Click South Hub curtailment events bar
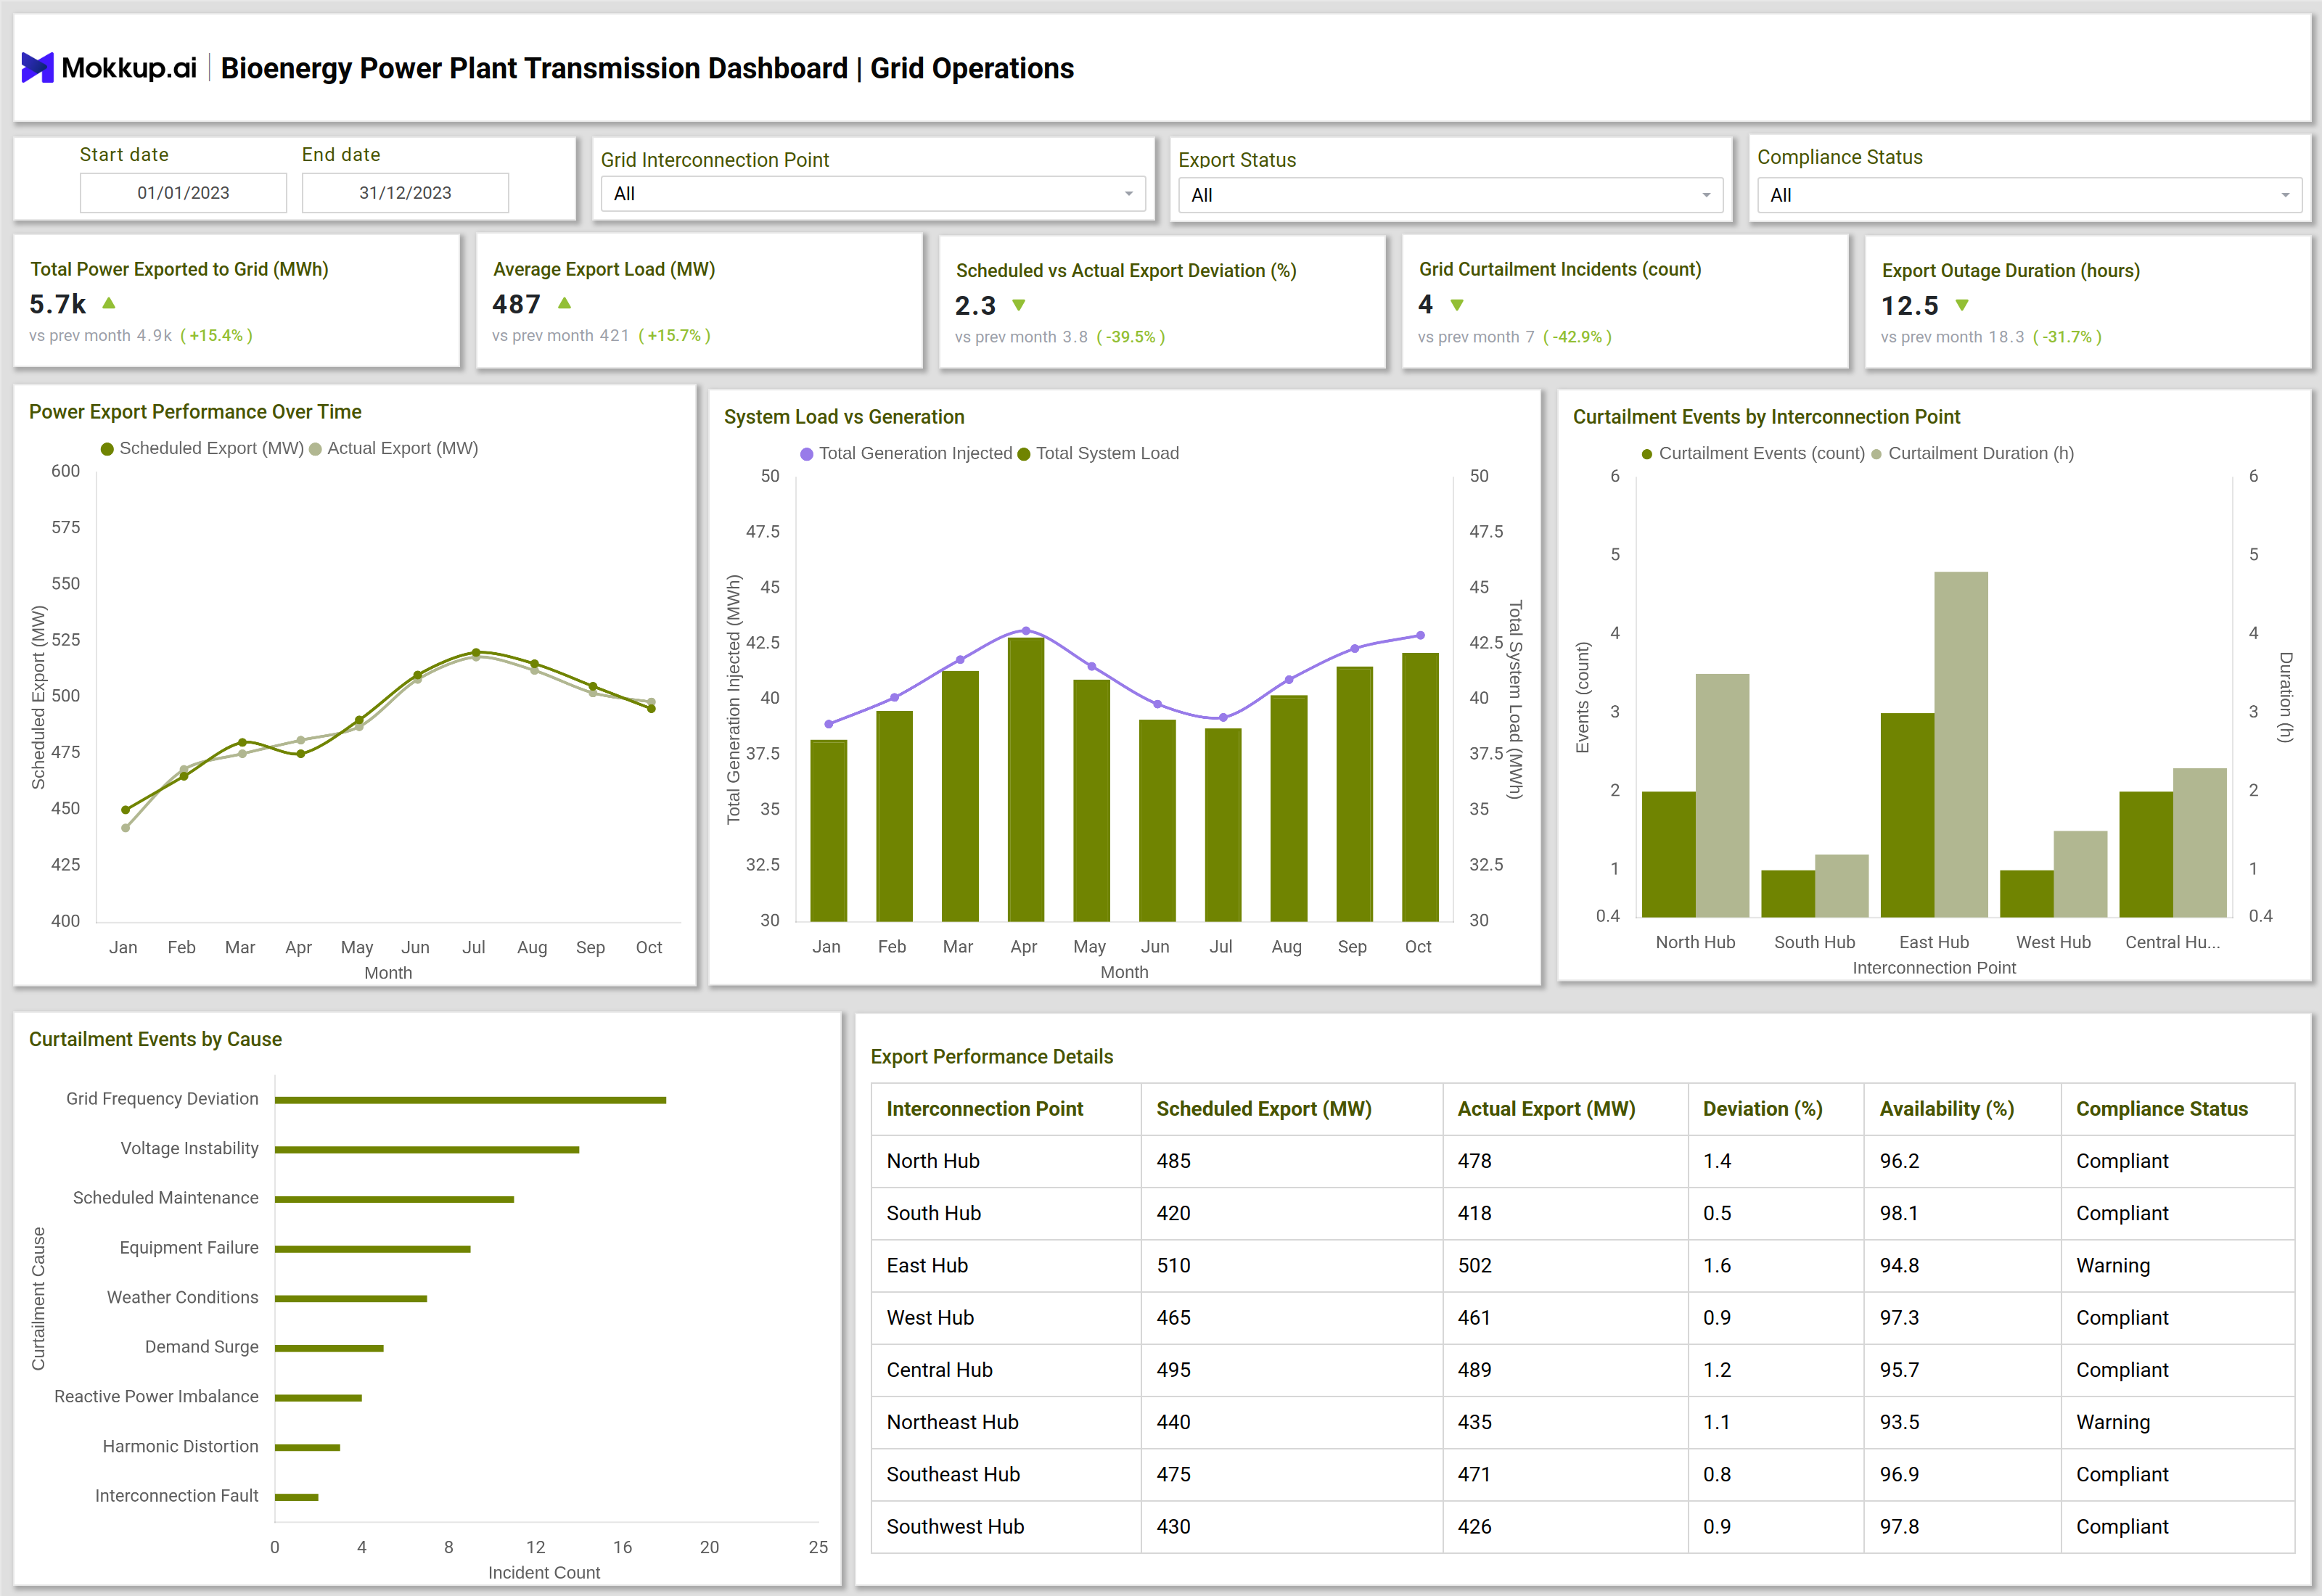Screen dimensions: 2322x1596 click(1788, 893)
